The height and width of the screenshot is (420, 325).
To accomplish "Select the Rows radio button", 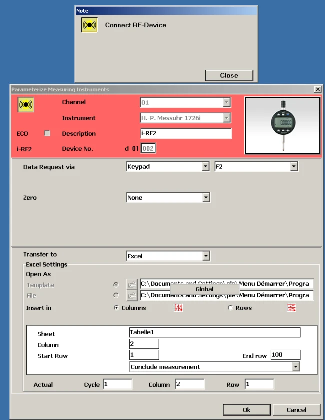I will tap(230, 308).
